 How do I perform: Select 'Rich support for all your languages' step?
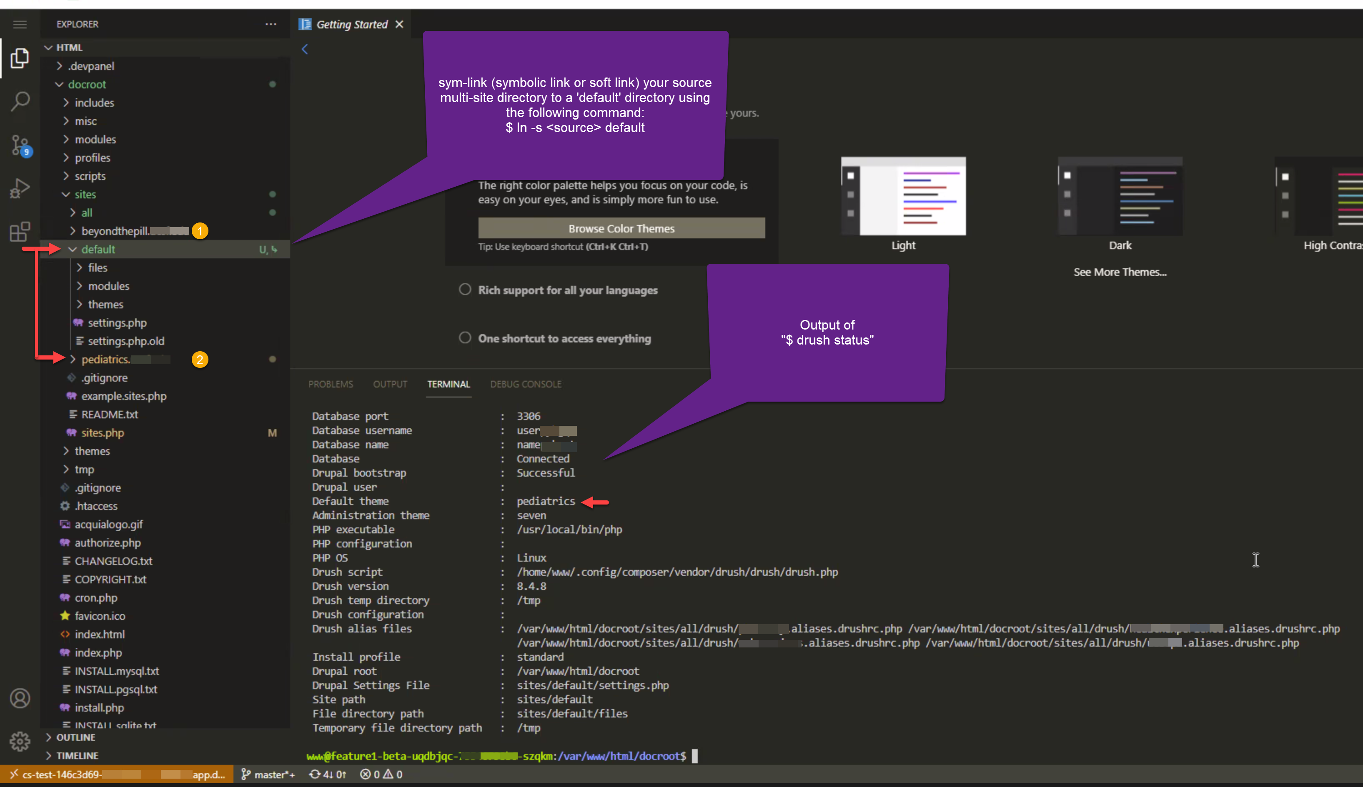point(567,290)
